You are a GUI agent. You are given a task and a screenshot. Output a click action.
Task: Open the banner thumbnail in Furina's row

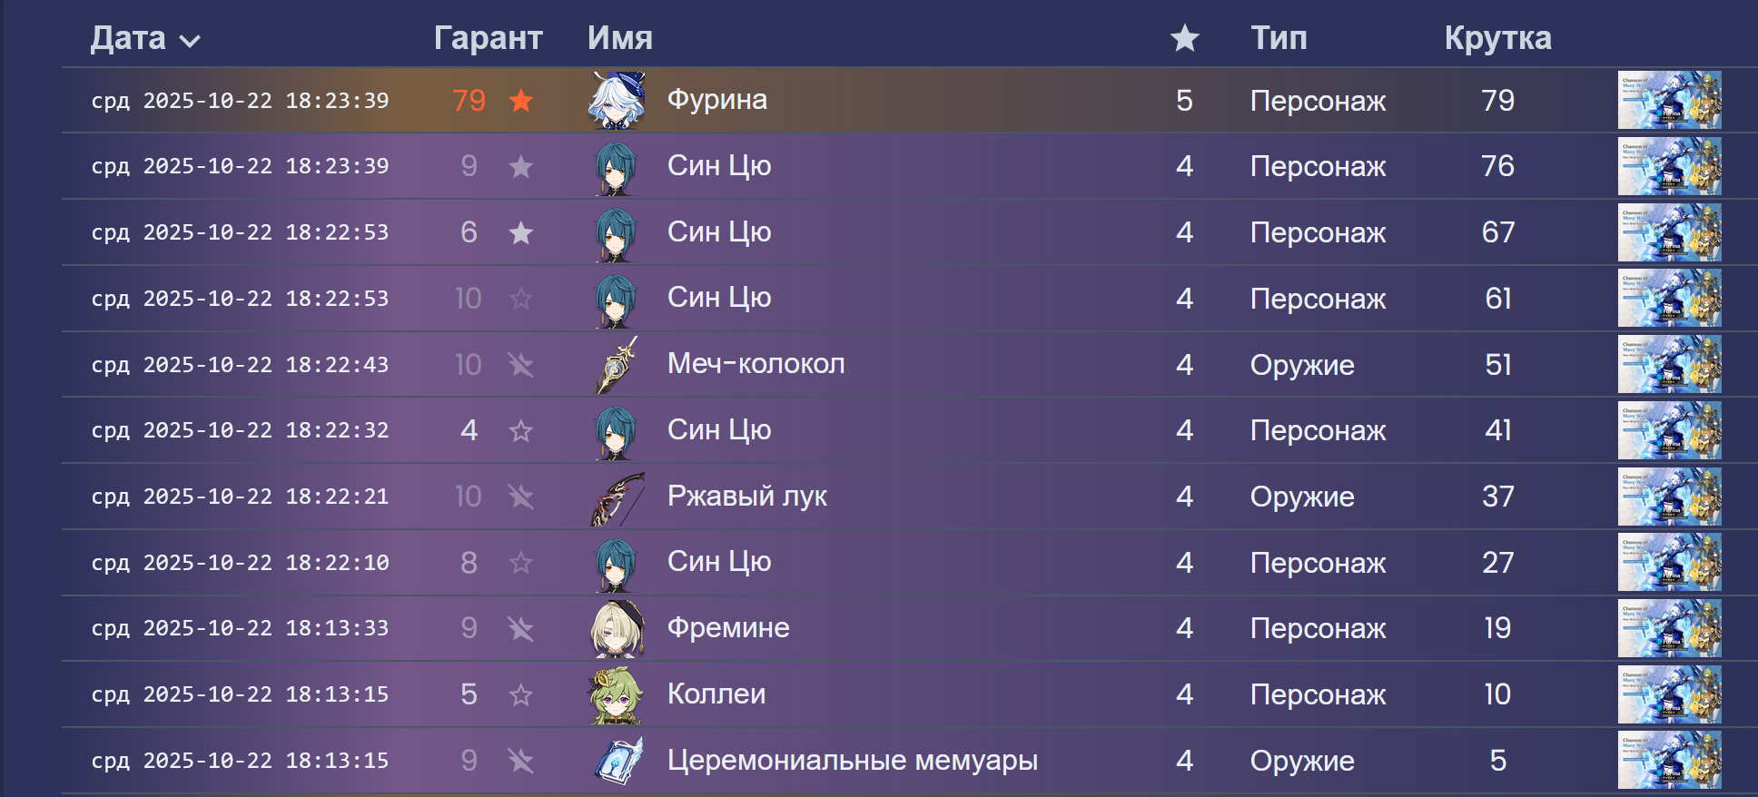point(1669,100)
